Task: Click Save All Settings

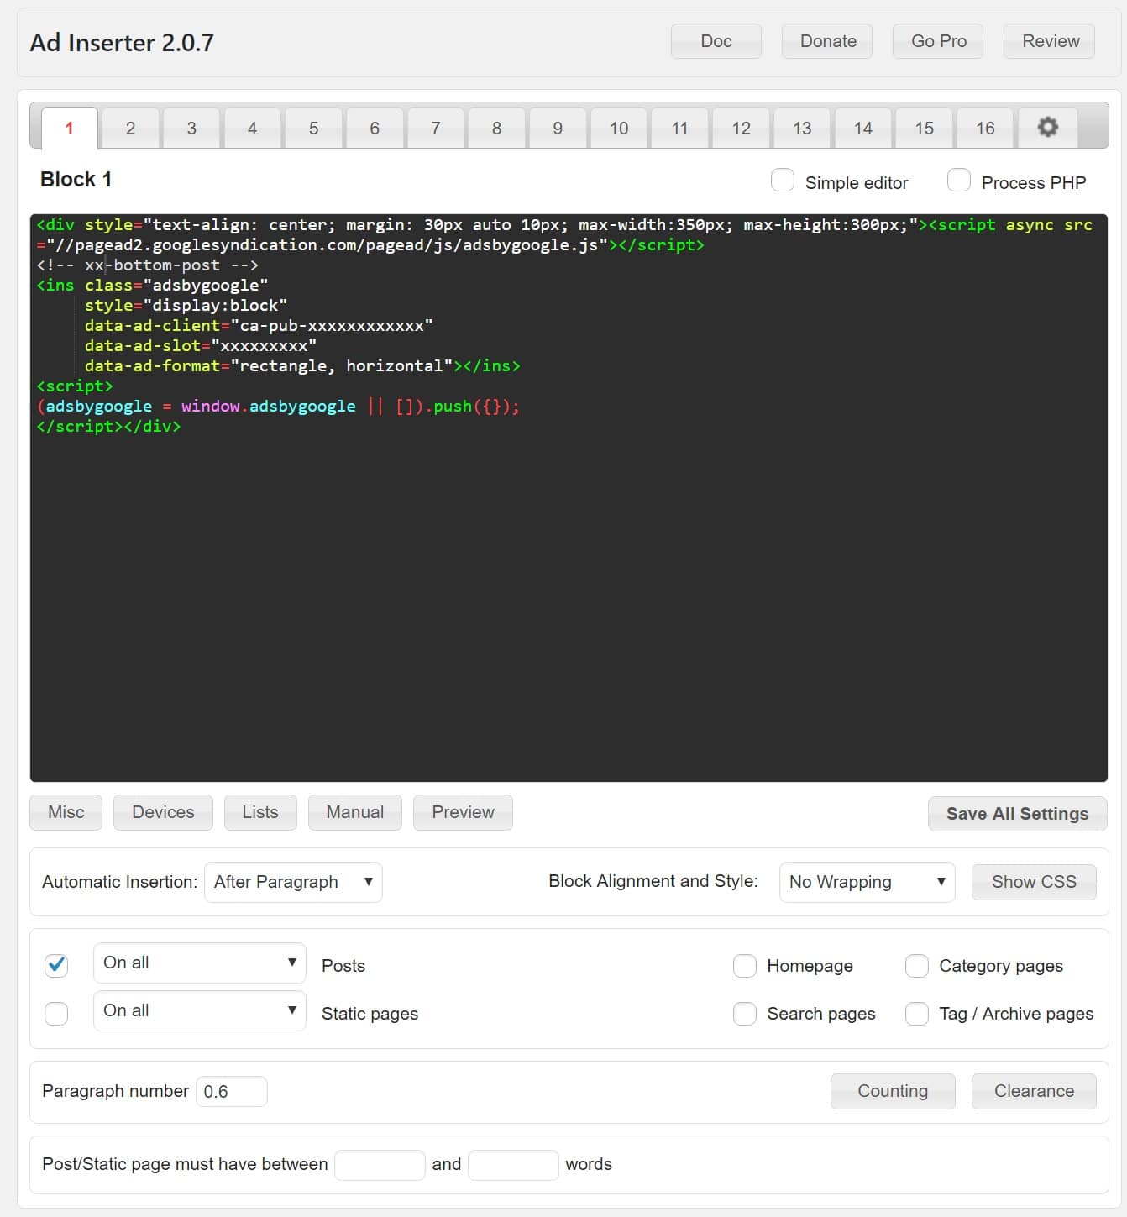Action: (1017, 813)
